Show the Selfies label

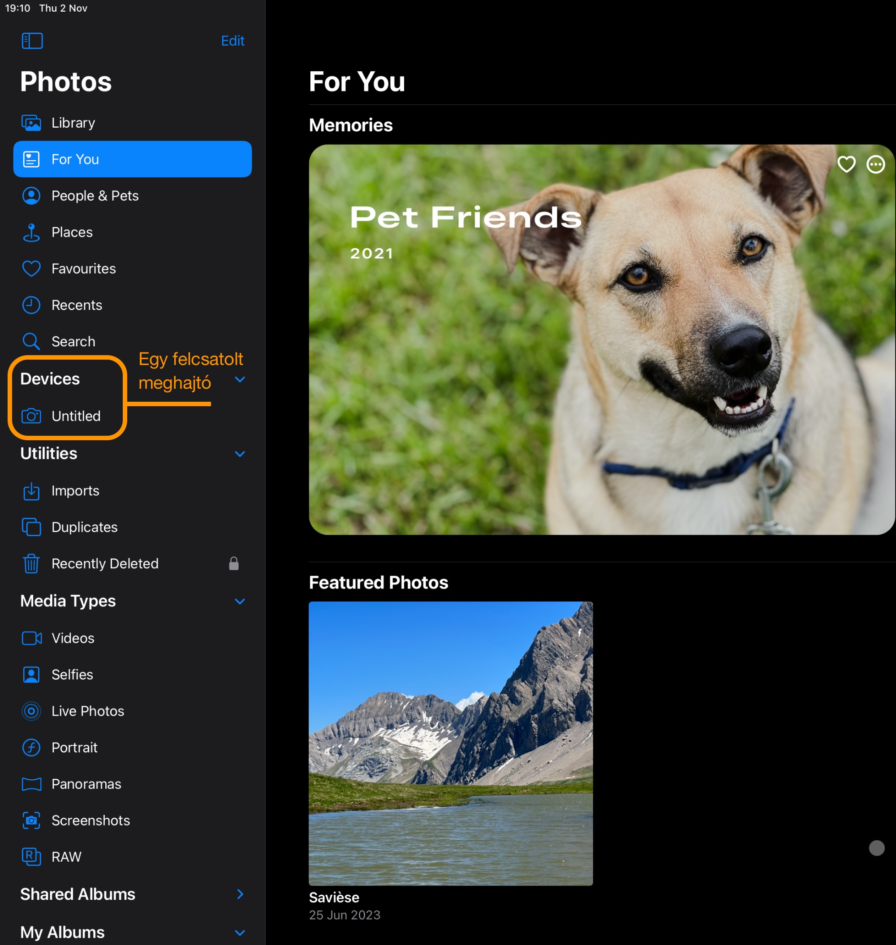[73, 675]
